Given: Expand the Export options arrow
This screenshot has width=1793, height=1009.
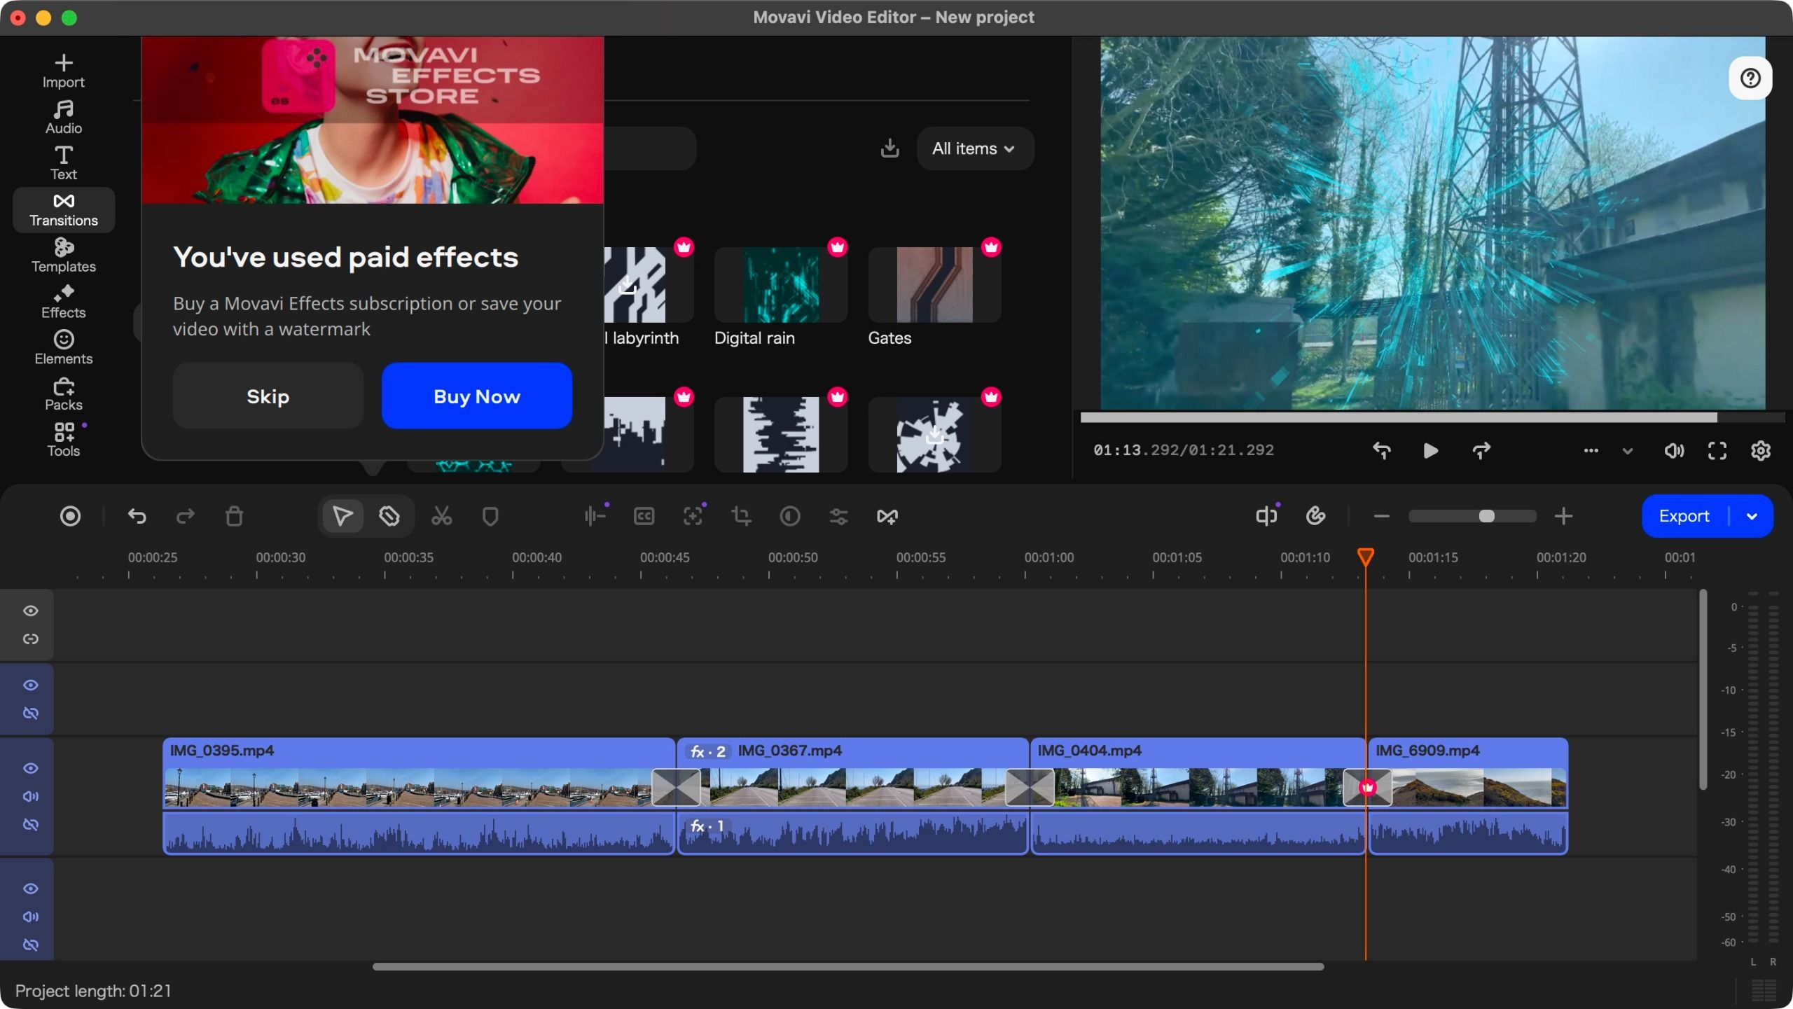Looking at the screenshot, I should (1752, 517).
